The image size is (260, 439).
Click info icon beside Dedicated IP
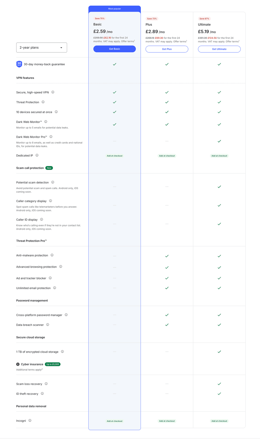pos(37,155)
